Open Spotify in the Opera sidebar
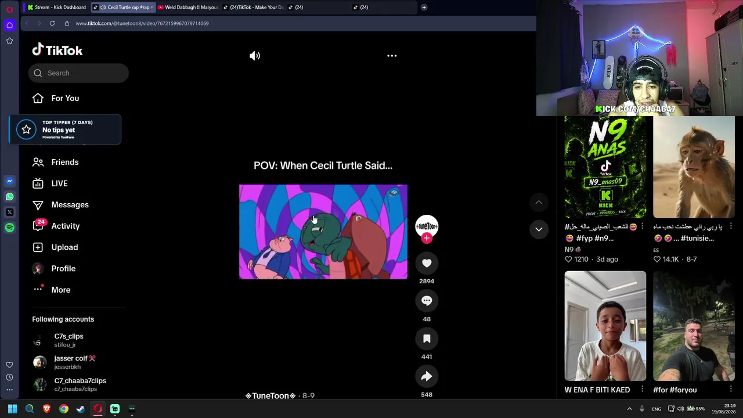This screenshot has height=418, width=743. [10, 228]
